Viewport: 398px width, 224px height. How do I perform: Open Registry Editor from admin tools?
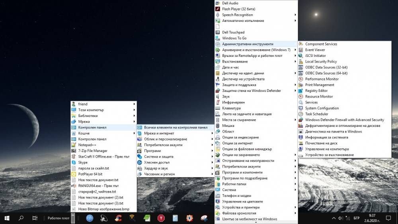tap(316, 91)
